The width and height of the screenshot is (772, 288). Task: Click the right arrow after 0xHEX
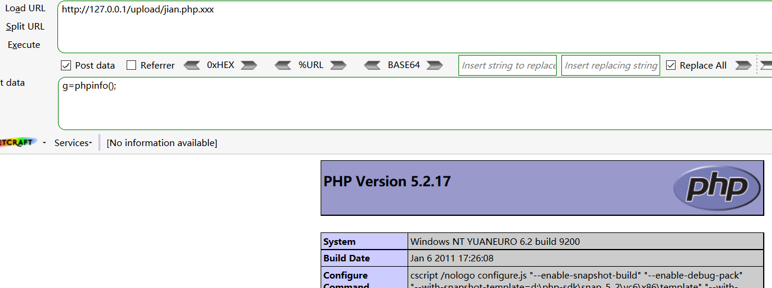click(249, 65)
